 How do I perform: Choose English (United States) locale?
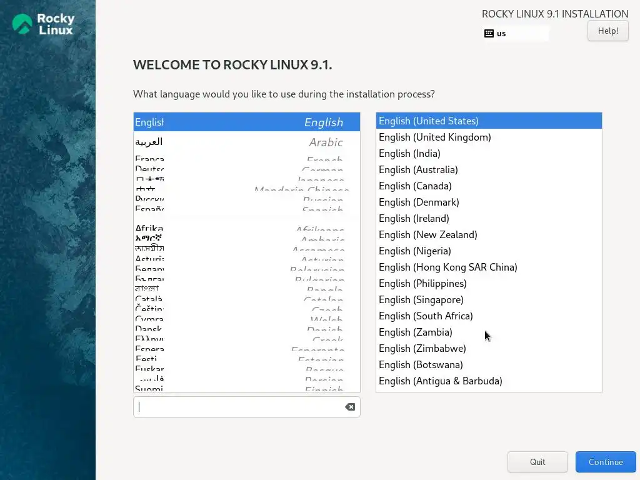(489, 121)
